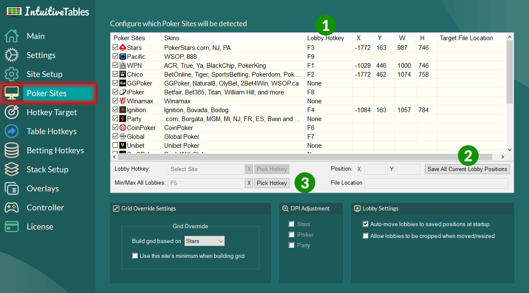Click the Stack Setup layers icon

click(11, 169)
